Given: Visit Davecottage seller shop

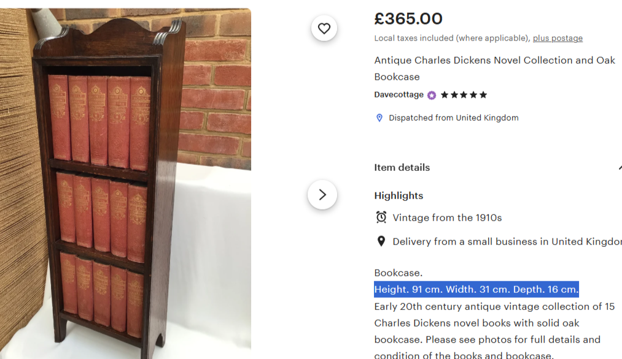Looking at the screenshot, I should 398,95.
